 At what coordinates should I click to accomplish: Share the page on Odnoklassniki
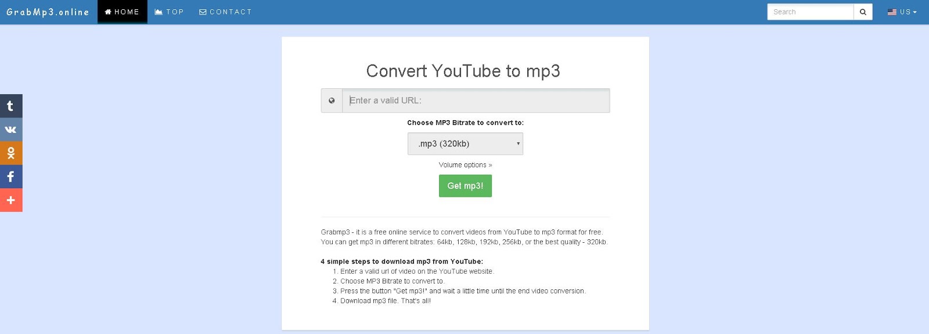pos(11,153)
